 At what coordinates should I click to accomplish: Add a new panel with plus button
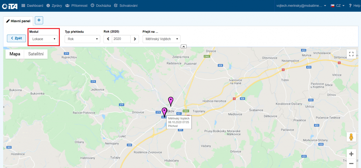coord(39,20)
